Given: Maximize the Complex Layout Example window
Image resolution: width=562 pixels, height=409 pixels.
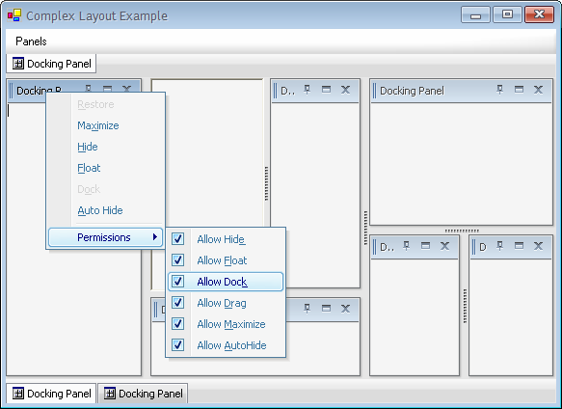Looking at the screenshot, I should tap(507, 15).
